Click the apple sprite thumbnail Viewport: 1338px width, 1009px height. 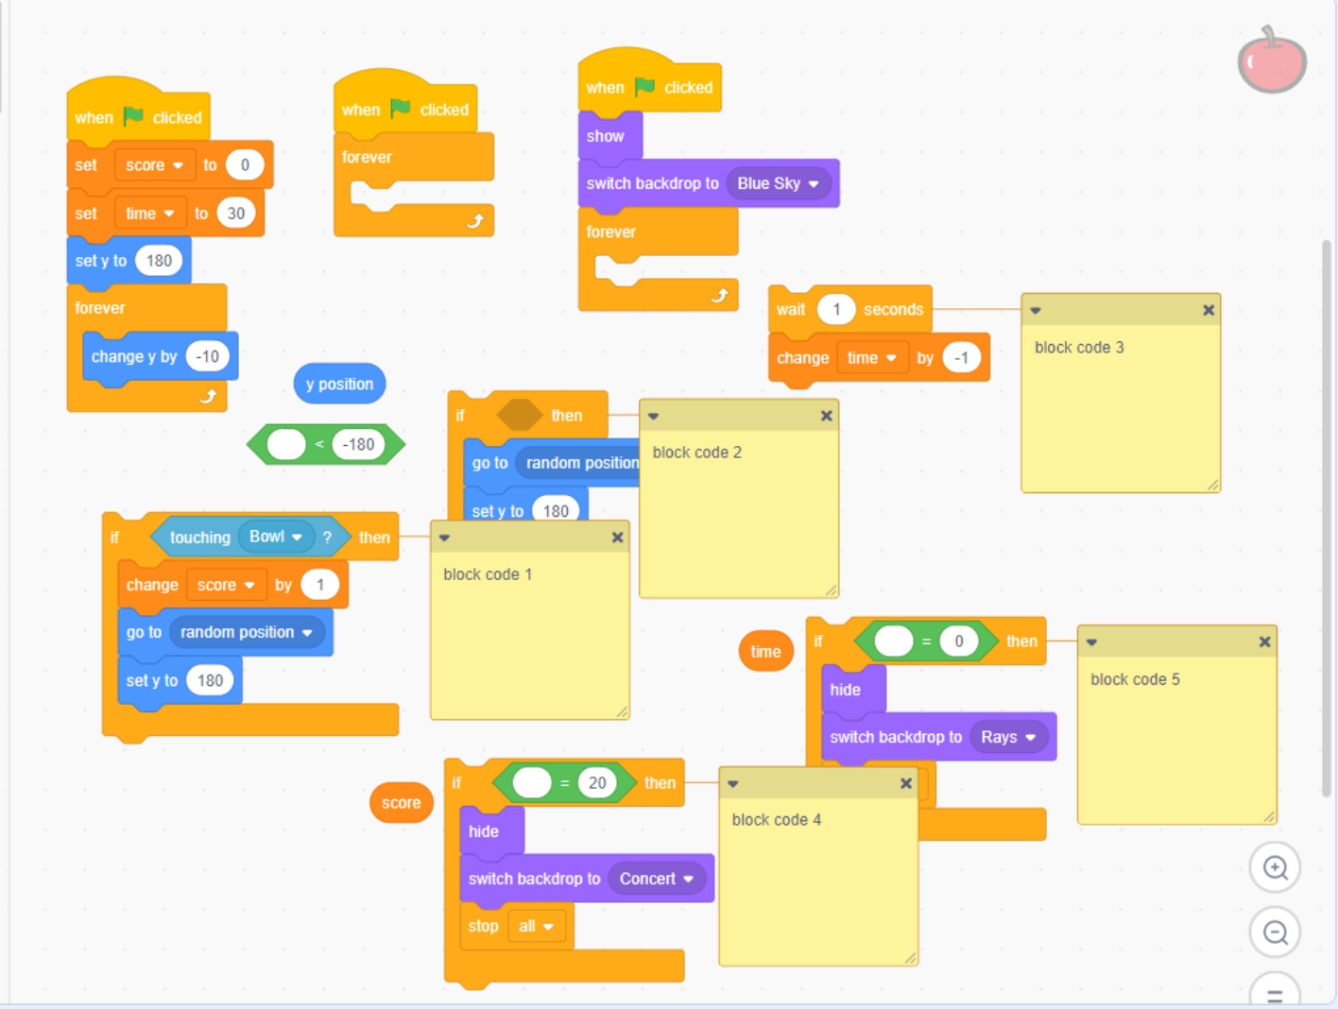click(1272, 60)
